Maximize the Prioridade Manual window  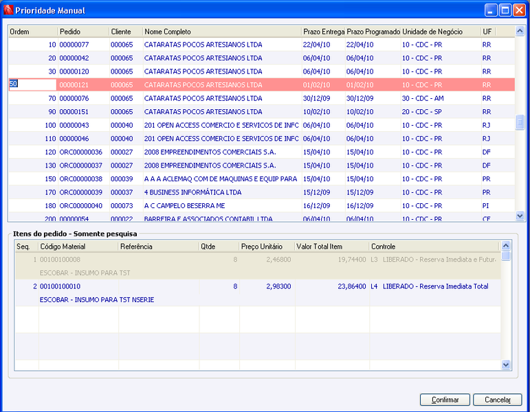[505, 10]
